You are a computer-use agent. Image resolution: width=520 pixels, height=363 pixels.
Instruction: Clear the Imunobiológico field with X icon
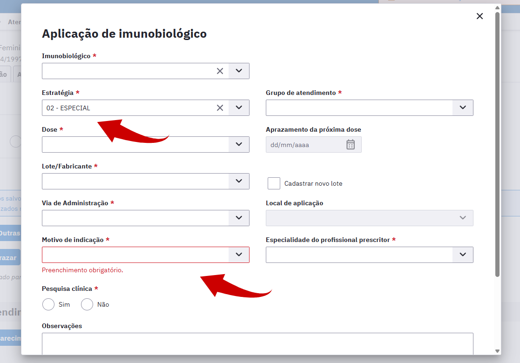(220, 71)
